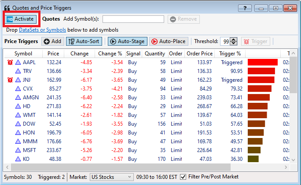
Task: Toggle Auto-Place mode
Action: pos(169,41)
